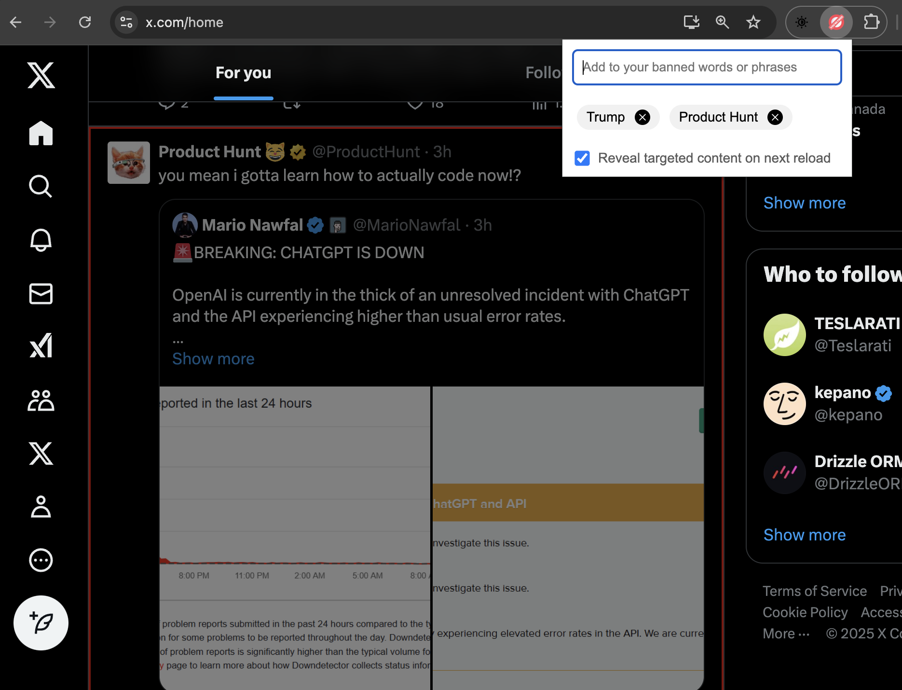This screenshot has width=902, height=690.
Task: Click Show more under the trends panel
Action: [805, 203]
